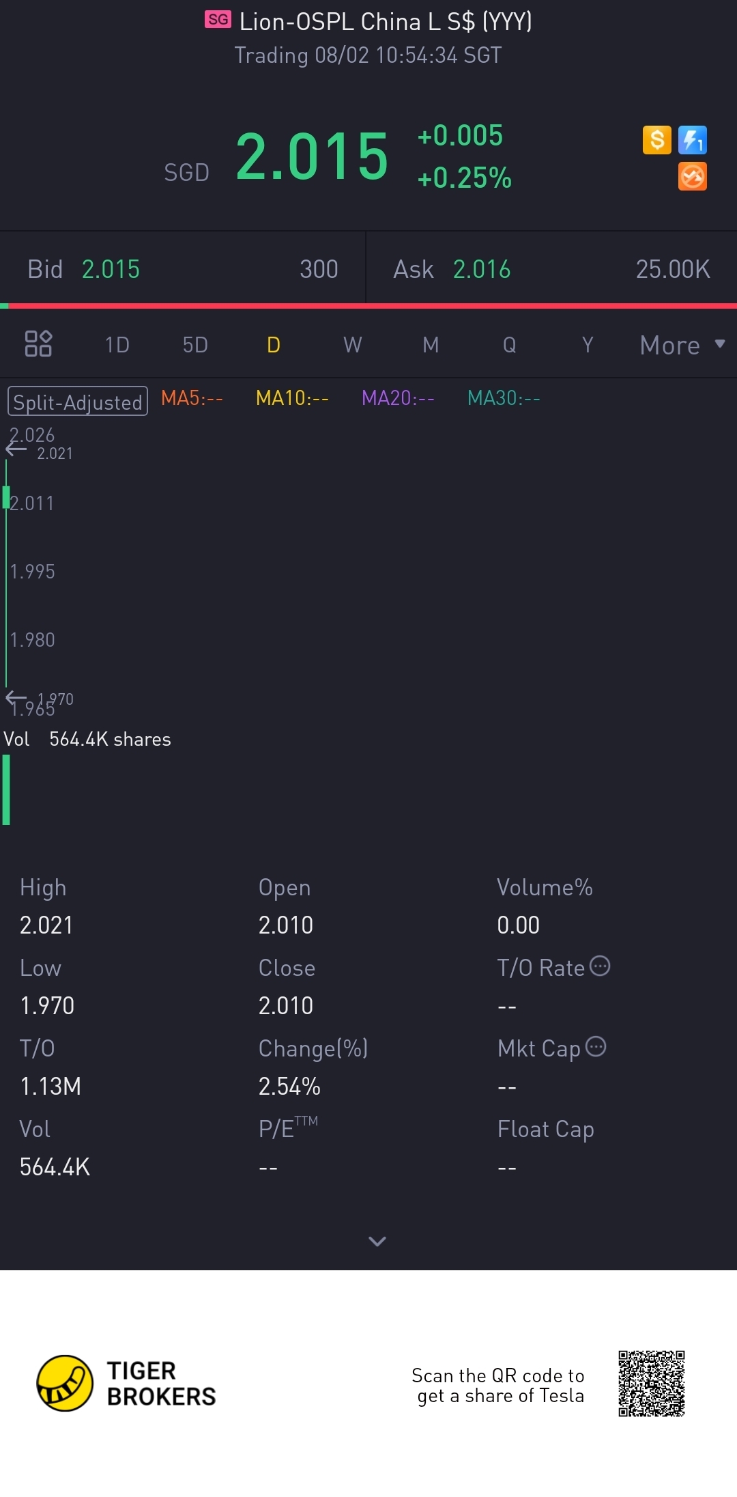Tap the Tiger Brokers logo

tap(126, 1384)
